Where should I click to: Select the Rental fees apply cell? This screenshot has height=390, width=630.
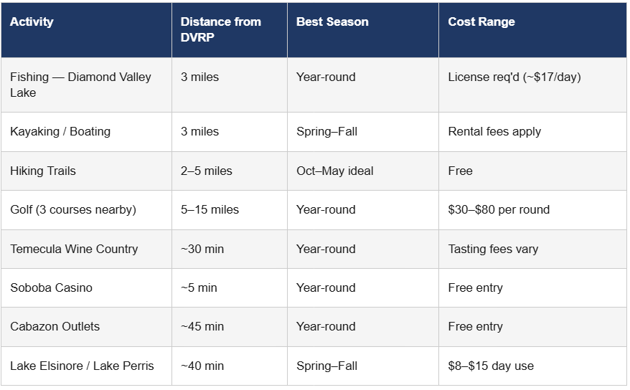(x=494, y=132)
